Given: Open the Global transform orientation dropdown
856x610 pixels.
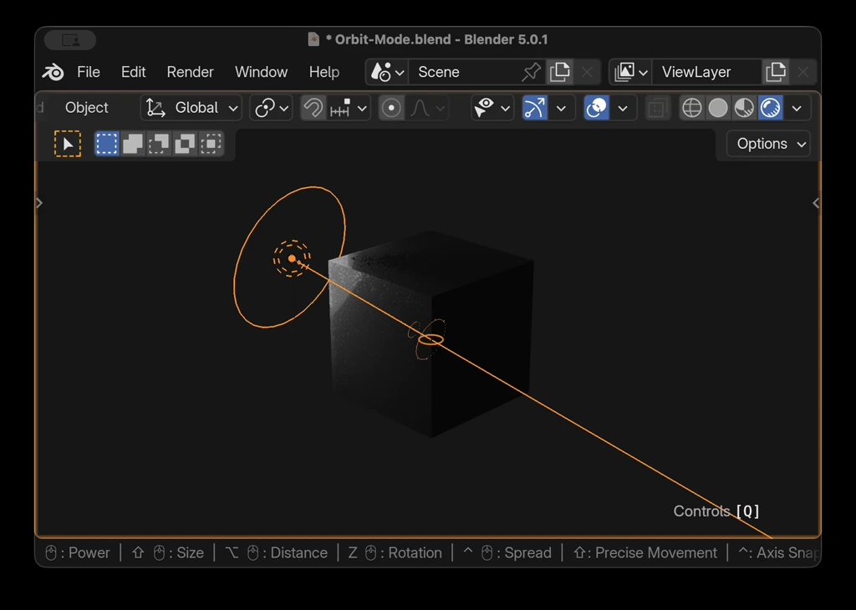Looking at the screenshot, I should click(191, 107).
